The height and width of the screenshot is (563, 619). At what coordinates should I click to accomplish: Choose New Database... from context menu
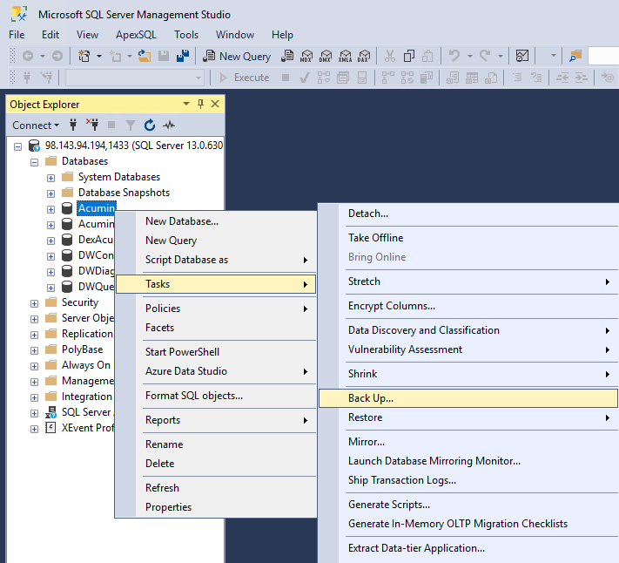pyautogui.click(x=216, y=221)
